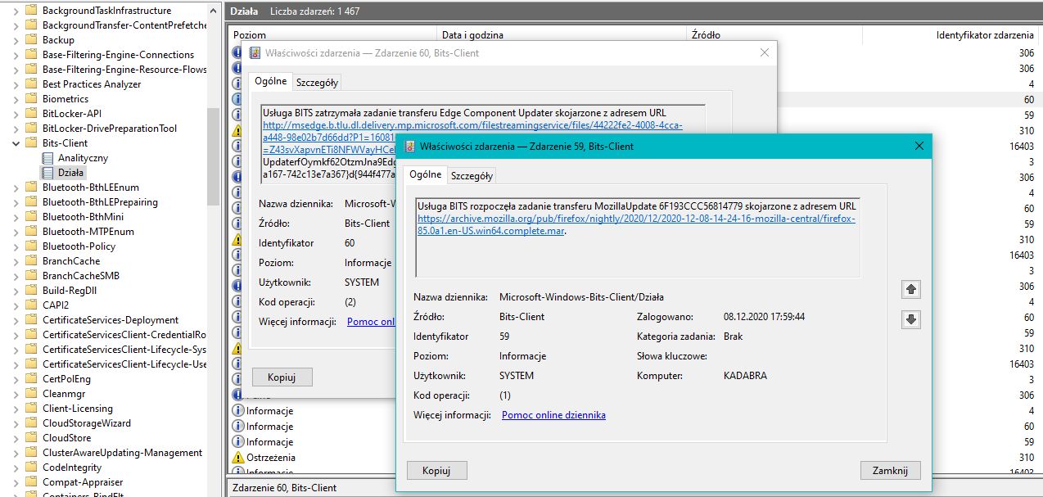The height and width of the screenshot is (497, 1043).
Task: Click status bar text Zdarzenie 60, Bits-Client
Action: (x=286, y=488)
